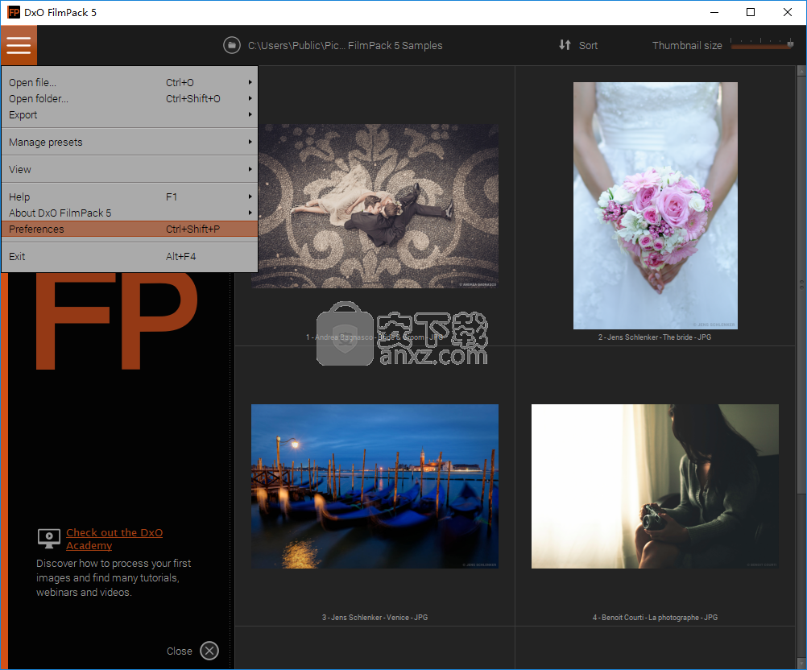Select the View menu entry

point(130,169)
